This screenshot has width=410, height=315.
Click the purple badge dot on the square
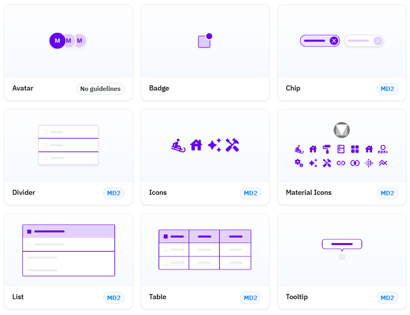(x=209, y=36)
